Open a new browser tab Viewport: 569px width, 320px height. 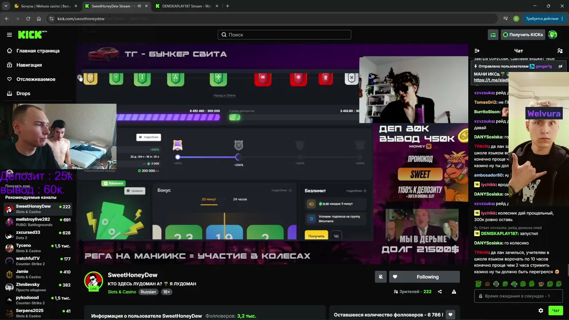tap(228, 6)
